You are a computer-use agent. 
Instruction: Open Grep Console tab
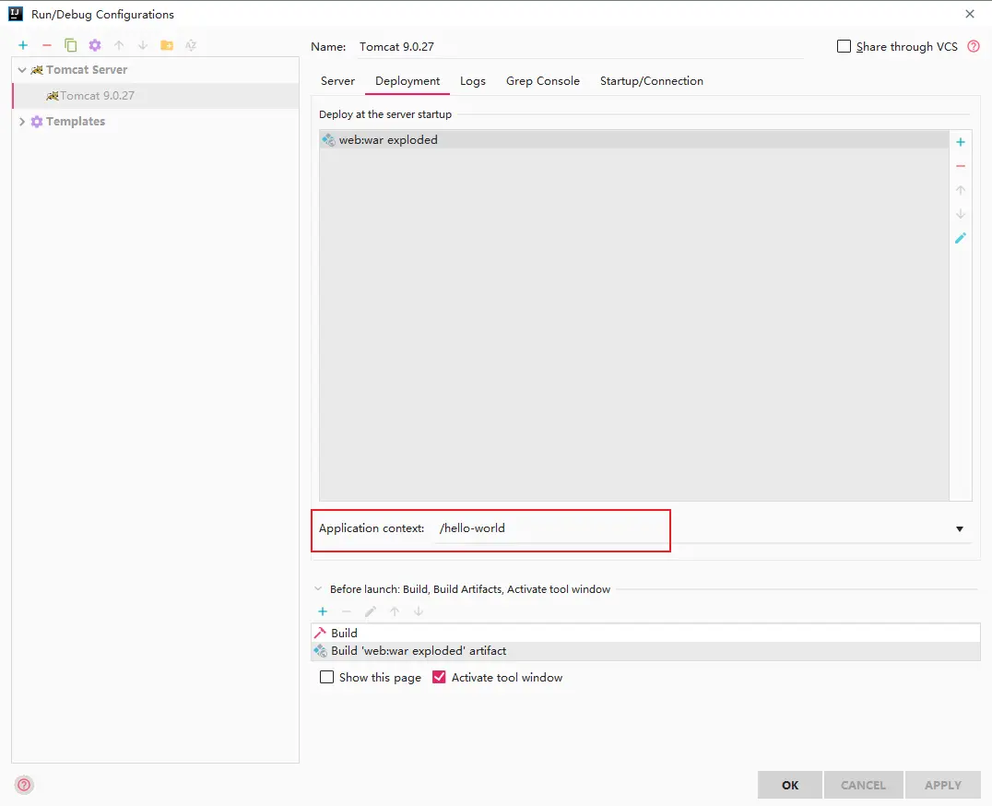pyautogui.click(x=543, y=81)
